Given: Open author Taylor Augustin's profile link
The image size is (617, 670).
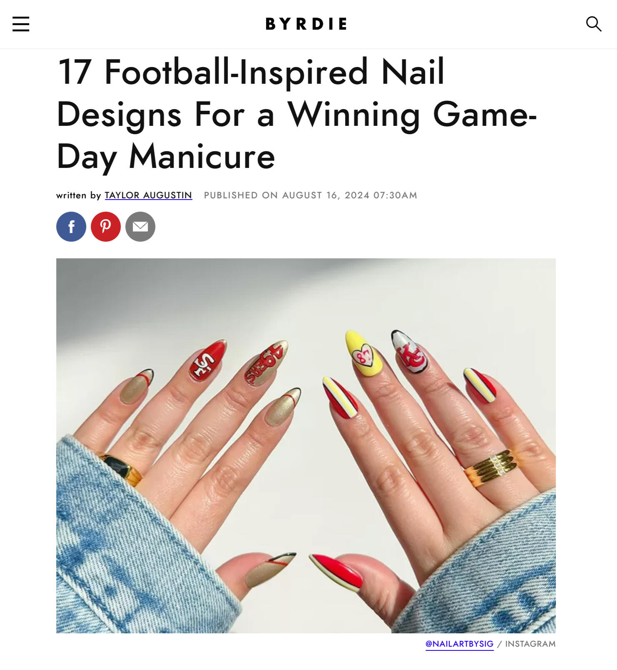Looking at the screenshot, I should click(x=148, y=195).
